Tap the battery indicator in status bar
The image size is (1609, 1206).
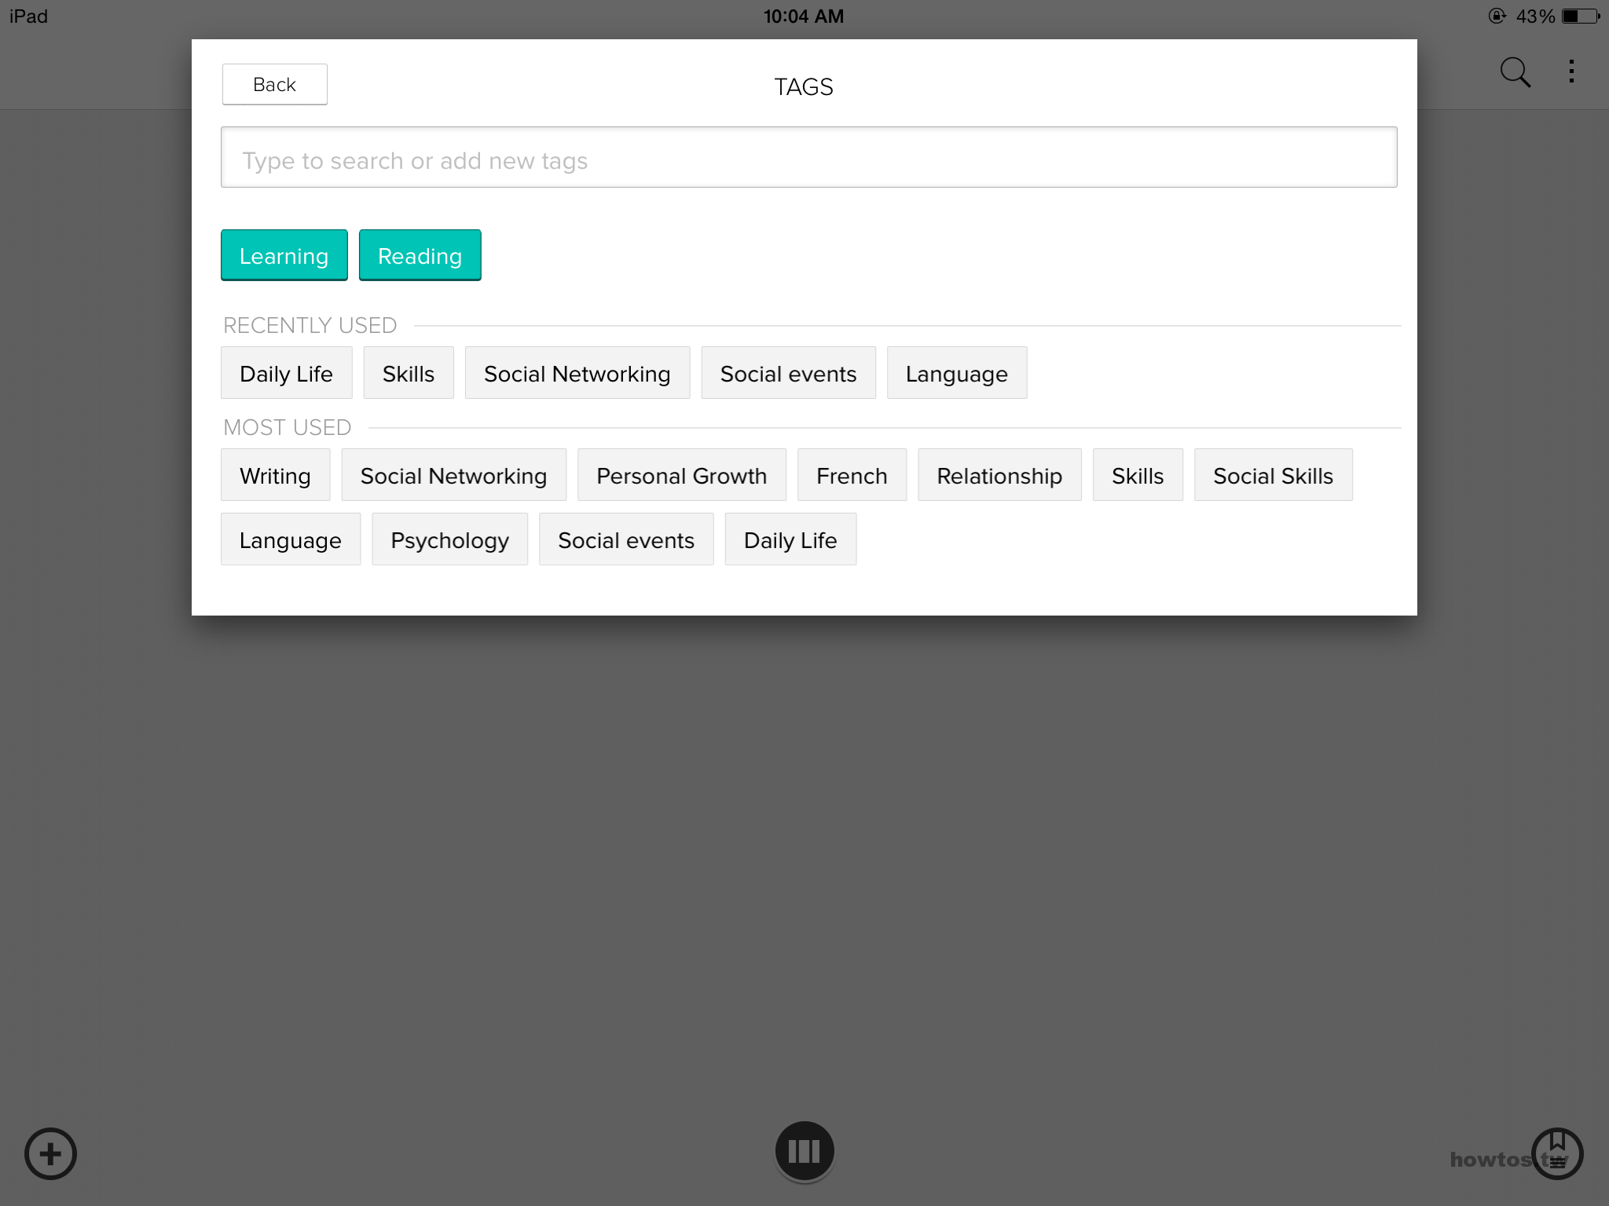(x=1580, y=16)
